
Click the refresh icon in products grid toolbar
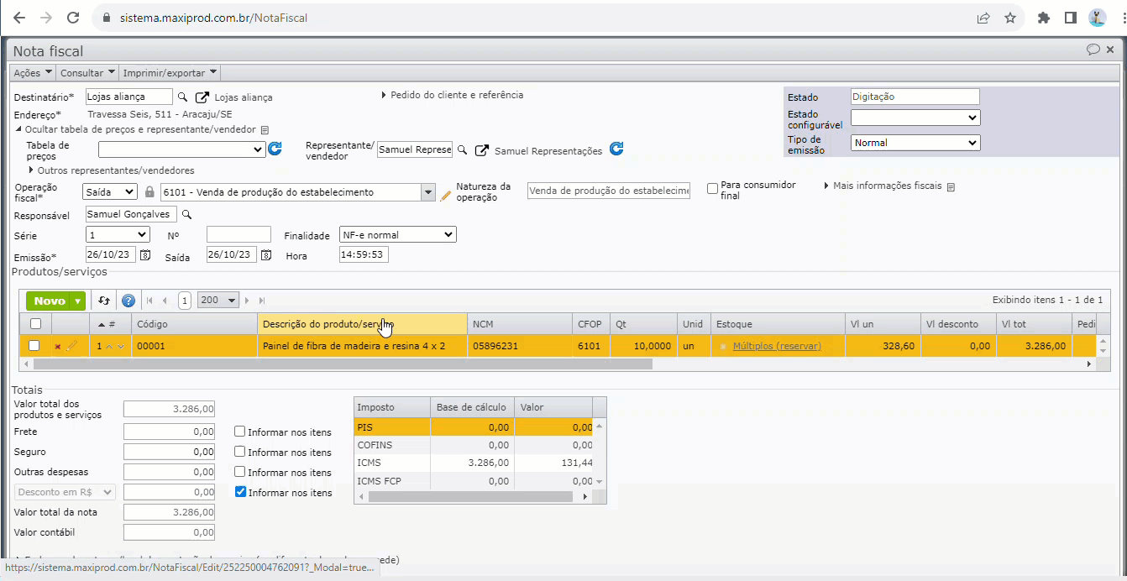[x=104, y=301]
